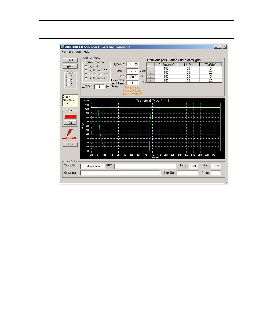Click the Comment input field
This screenshot has height=332, width=256.
[x=120, y=173]
